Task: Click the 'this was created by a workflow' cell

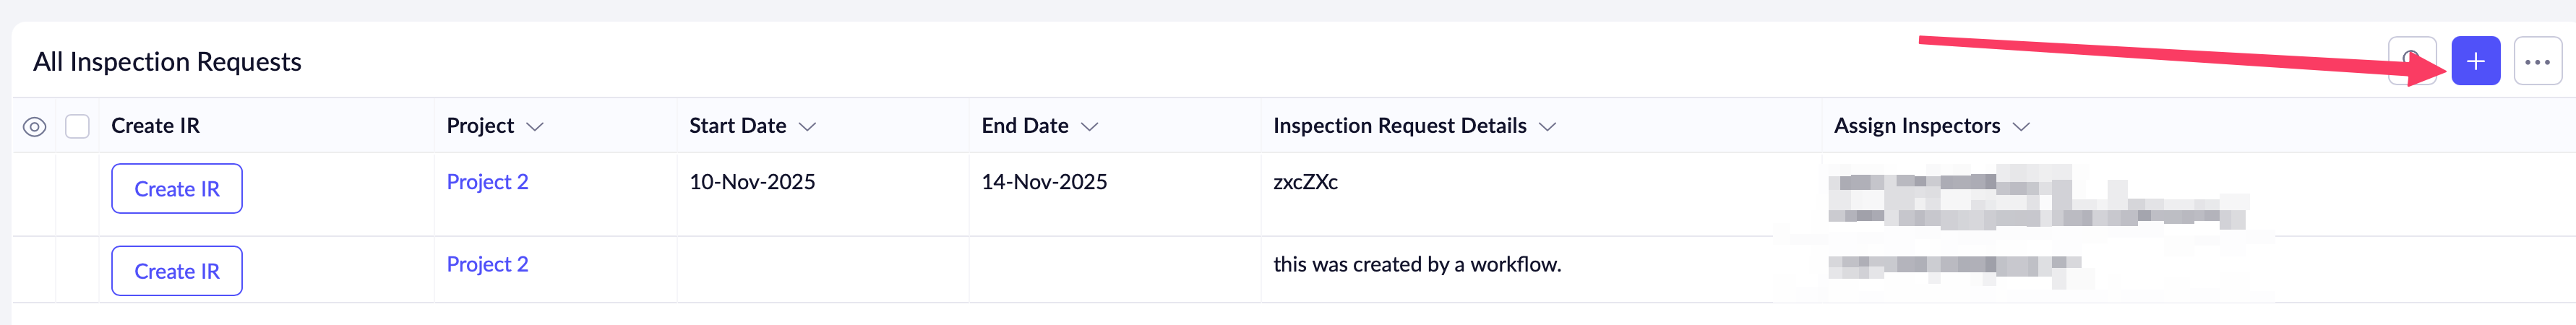Action: tap(1417, 264)
